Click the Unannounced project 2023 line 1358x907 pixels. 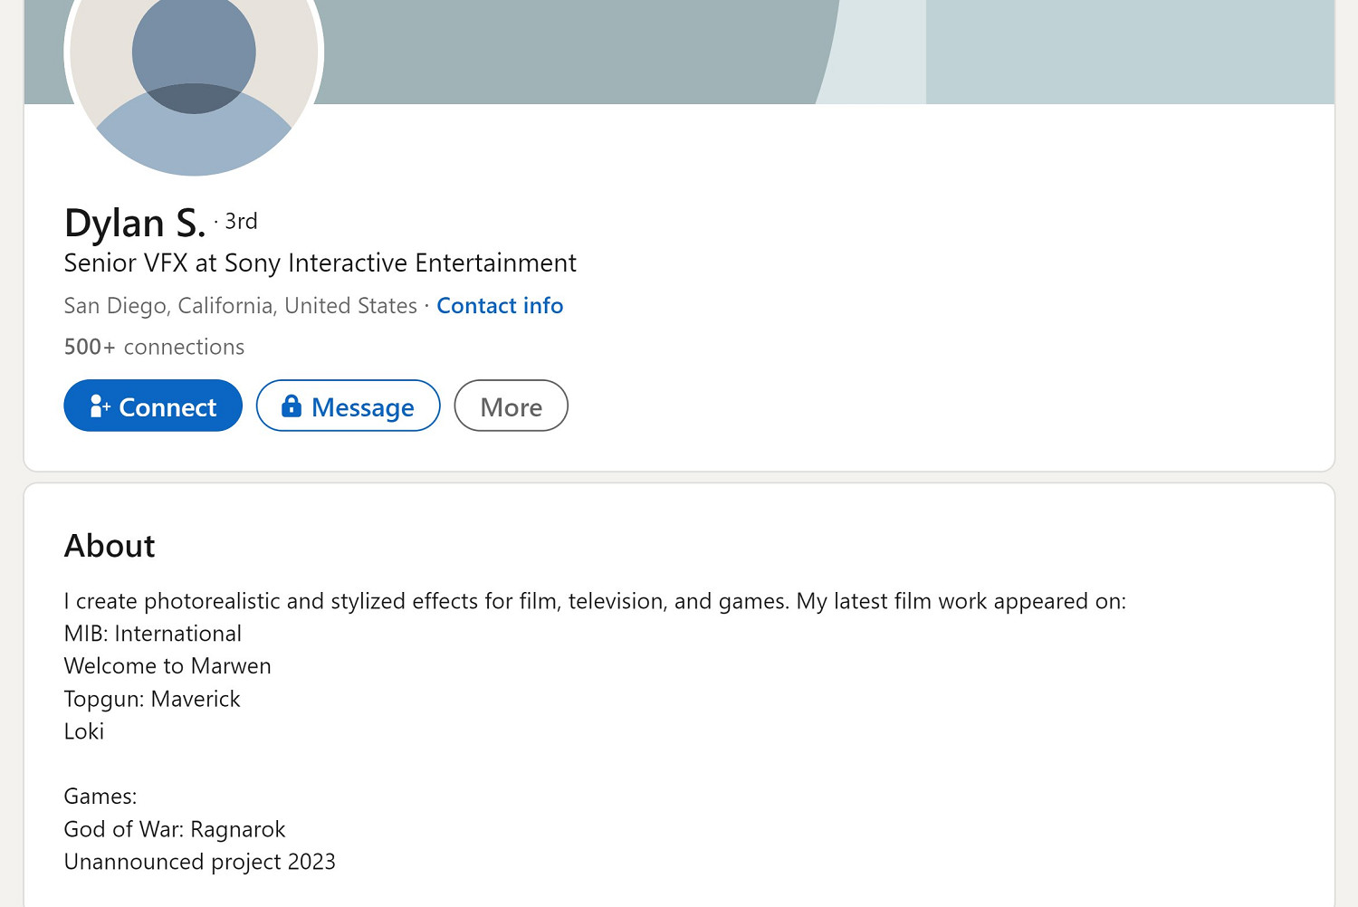(x=199, y=862)
